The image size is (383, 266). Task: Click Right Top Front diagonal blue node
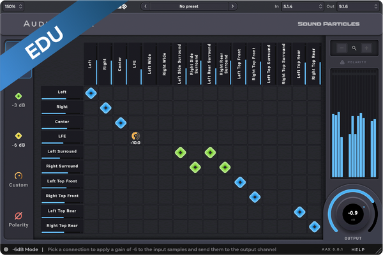[255, 197]
